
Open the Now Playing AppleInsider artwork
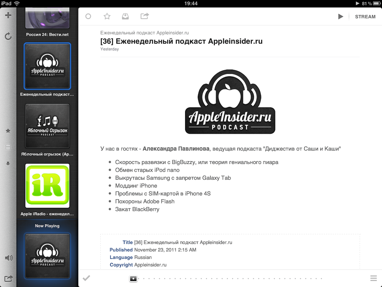[47, 256]
